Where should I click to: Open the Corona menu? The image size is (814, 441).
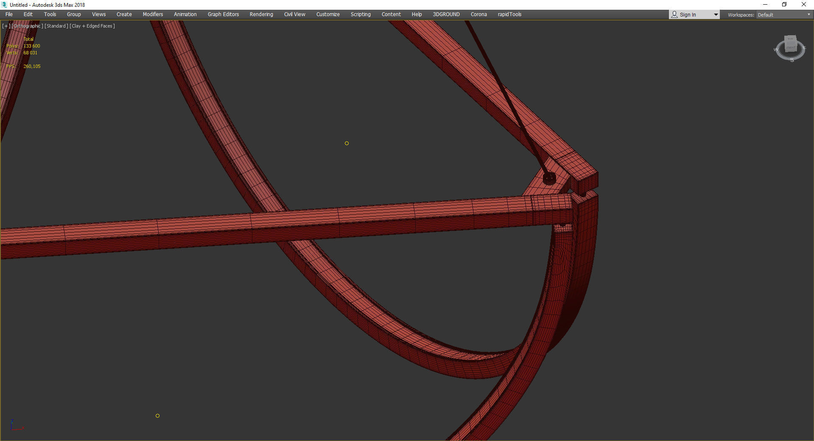point(478,14)
